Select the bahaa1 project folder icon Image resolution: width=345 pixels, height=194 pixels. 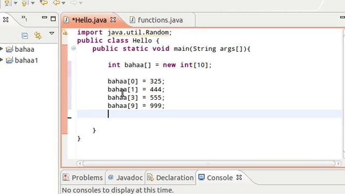coord(10,60)
